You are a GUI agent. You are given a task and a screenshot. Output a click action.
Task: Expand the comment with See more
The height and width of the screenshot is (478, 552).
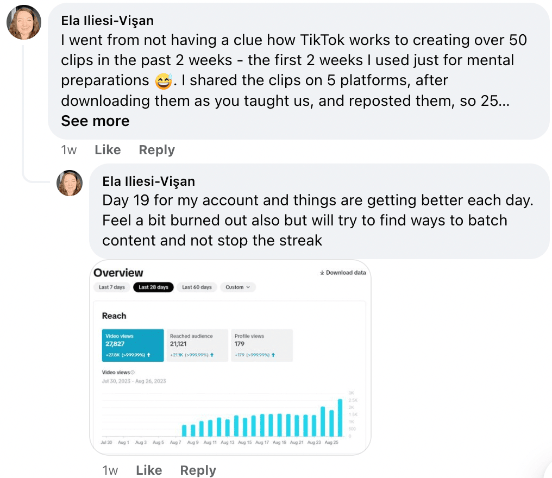pyautogui.click(x=96, y=121)
